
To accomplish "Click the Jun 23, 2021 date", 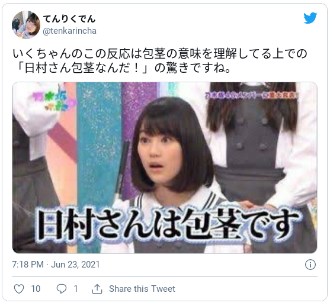I will pos(75,265).
